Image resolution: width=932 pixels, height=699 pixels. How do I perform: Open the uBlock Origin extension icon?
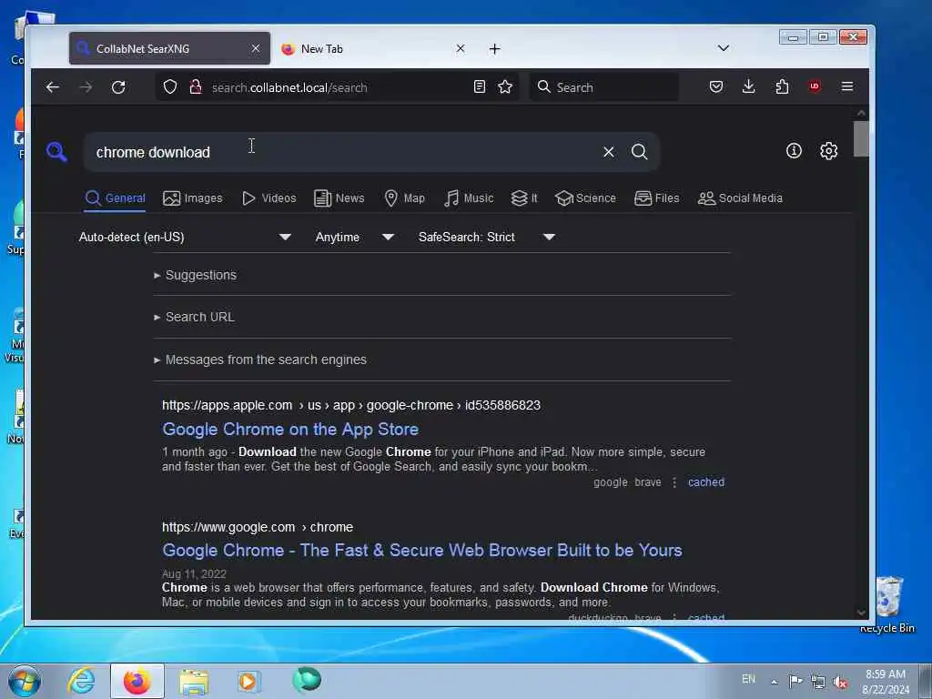tap(815, 86)
